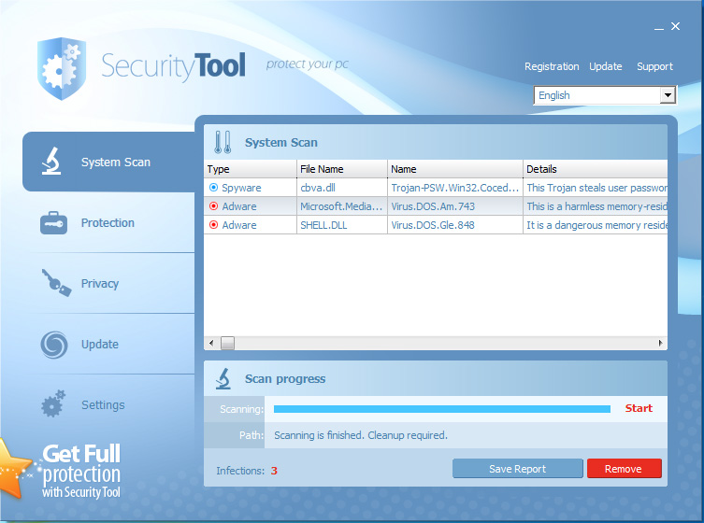Open the English language dropdown
The image size is (704, 523).
point(668,95)
